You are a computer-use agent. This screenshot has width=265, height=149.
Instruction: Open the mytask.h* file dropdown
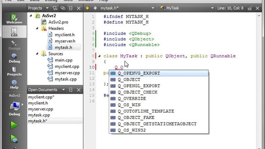click(127, 8)
